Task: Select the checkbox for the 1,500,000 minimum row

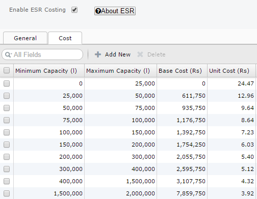Action: pyautogui.click(x=7, y=193)
